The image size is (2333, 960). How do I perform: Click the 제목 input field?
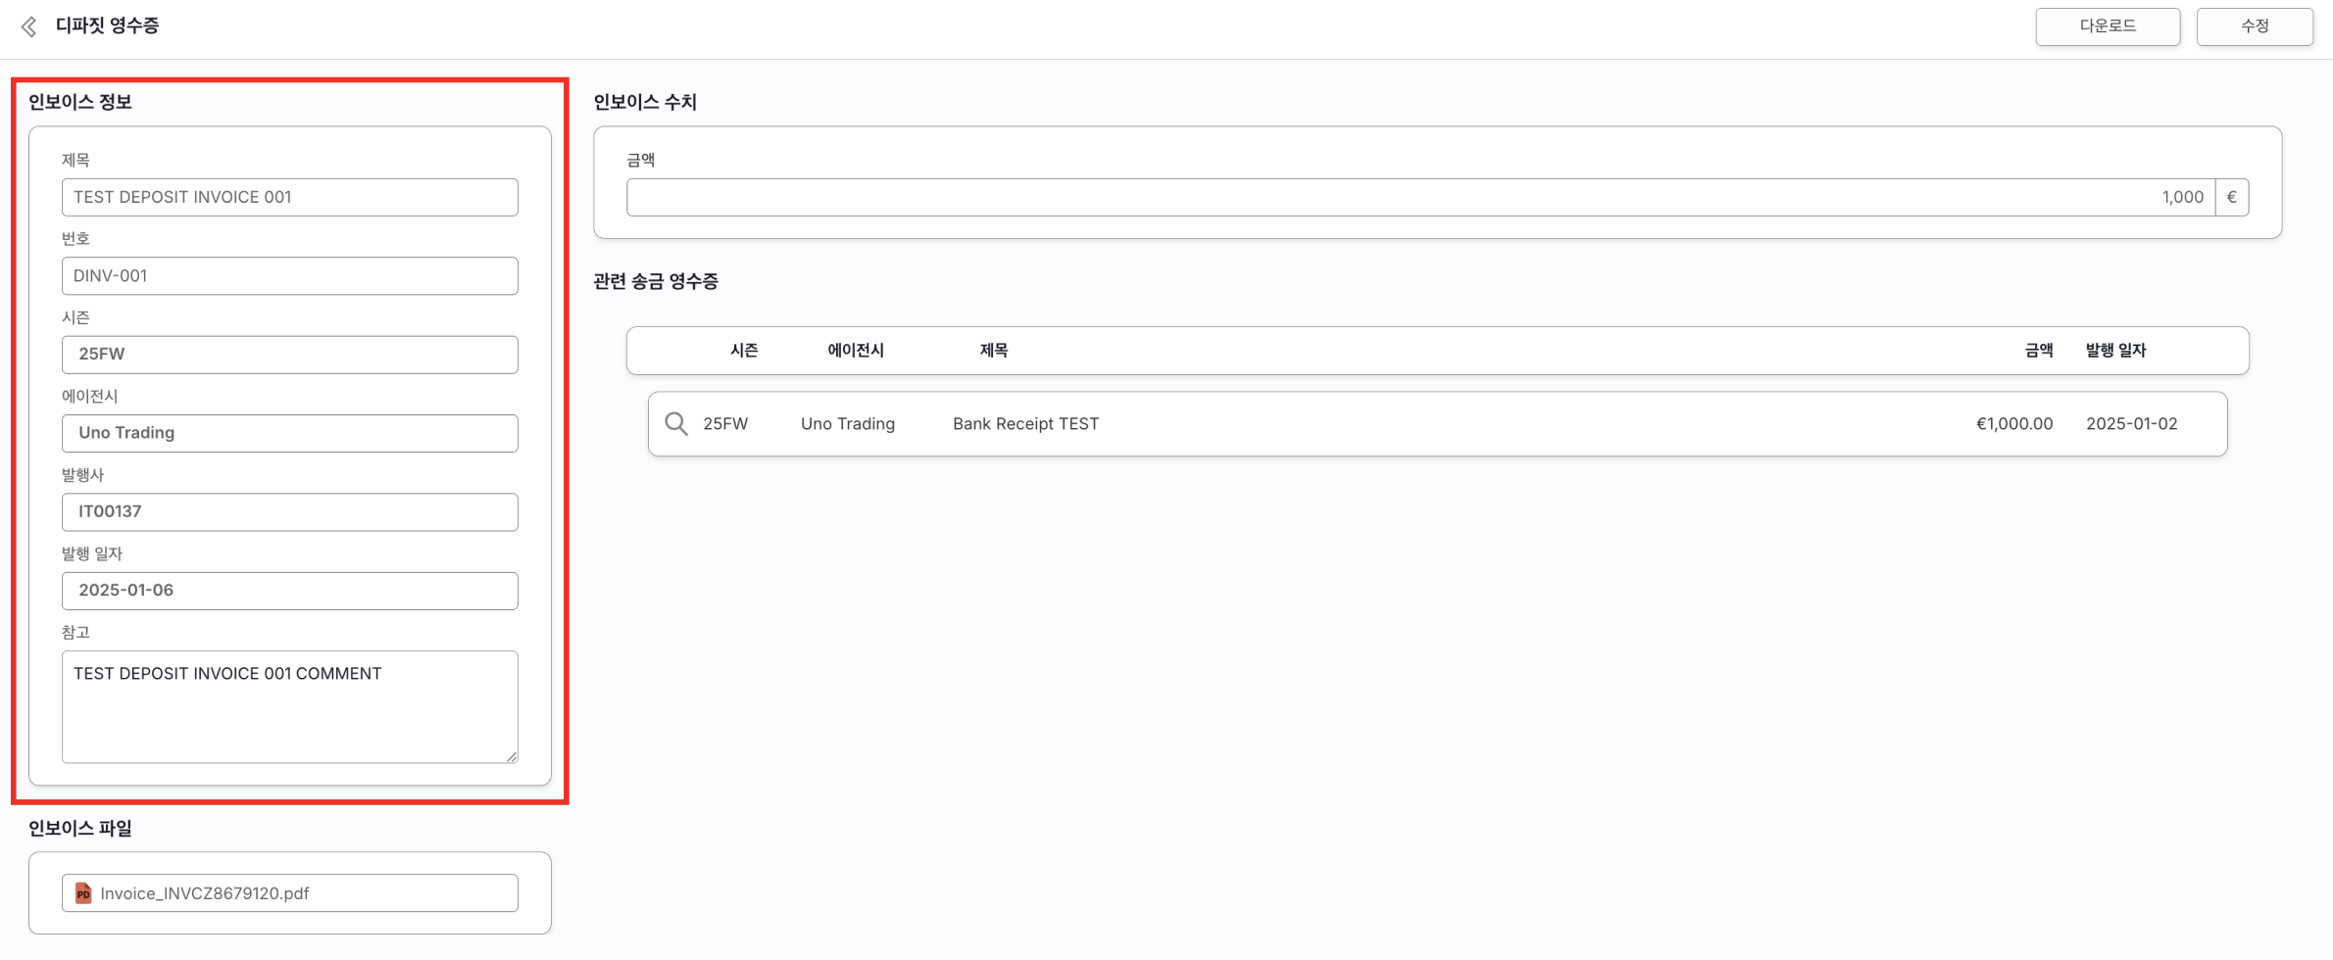pyautogui.click(x=289, y=197)
